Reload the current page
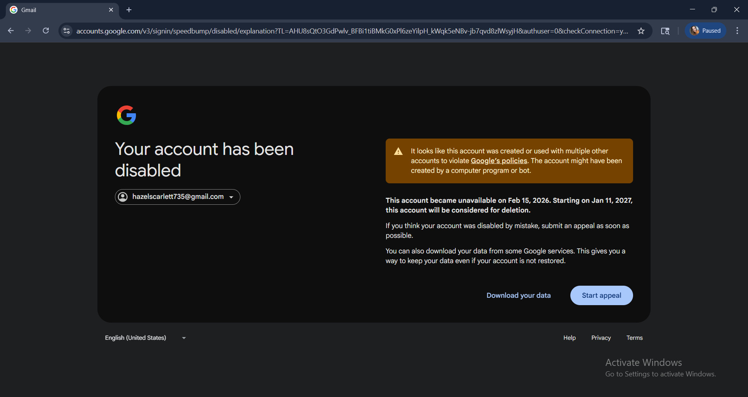Viewport: 748px width, 397px height. click(46, 31)
